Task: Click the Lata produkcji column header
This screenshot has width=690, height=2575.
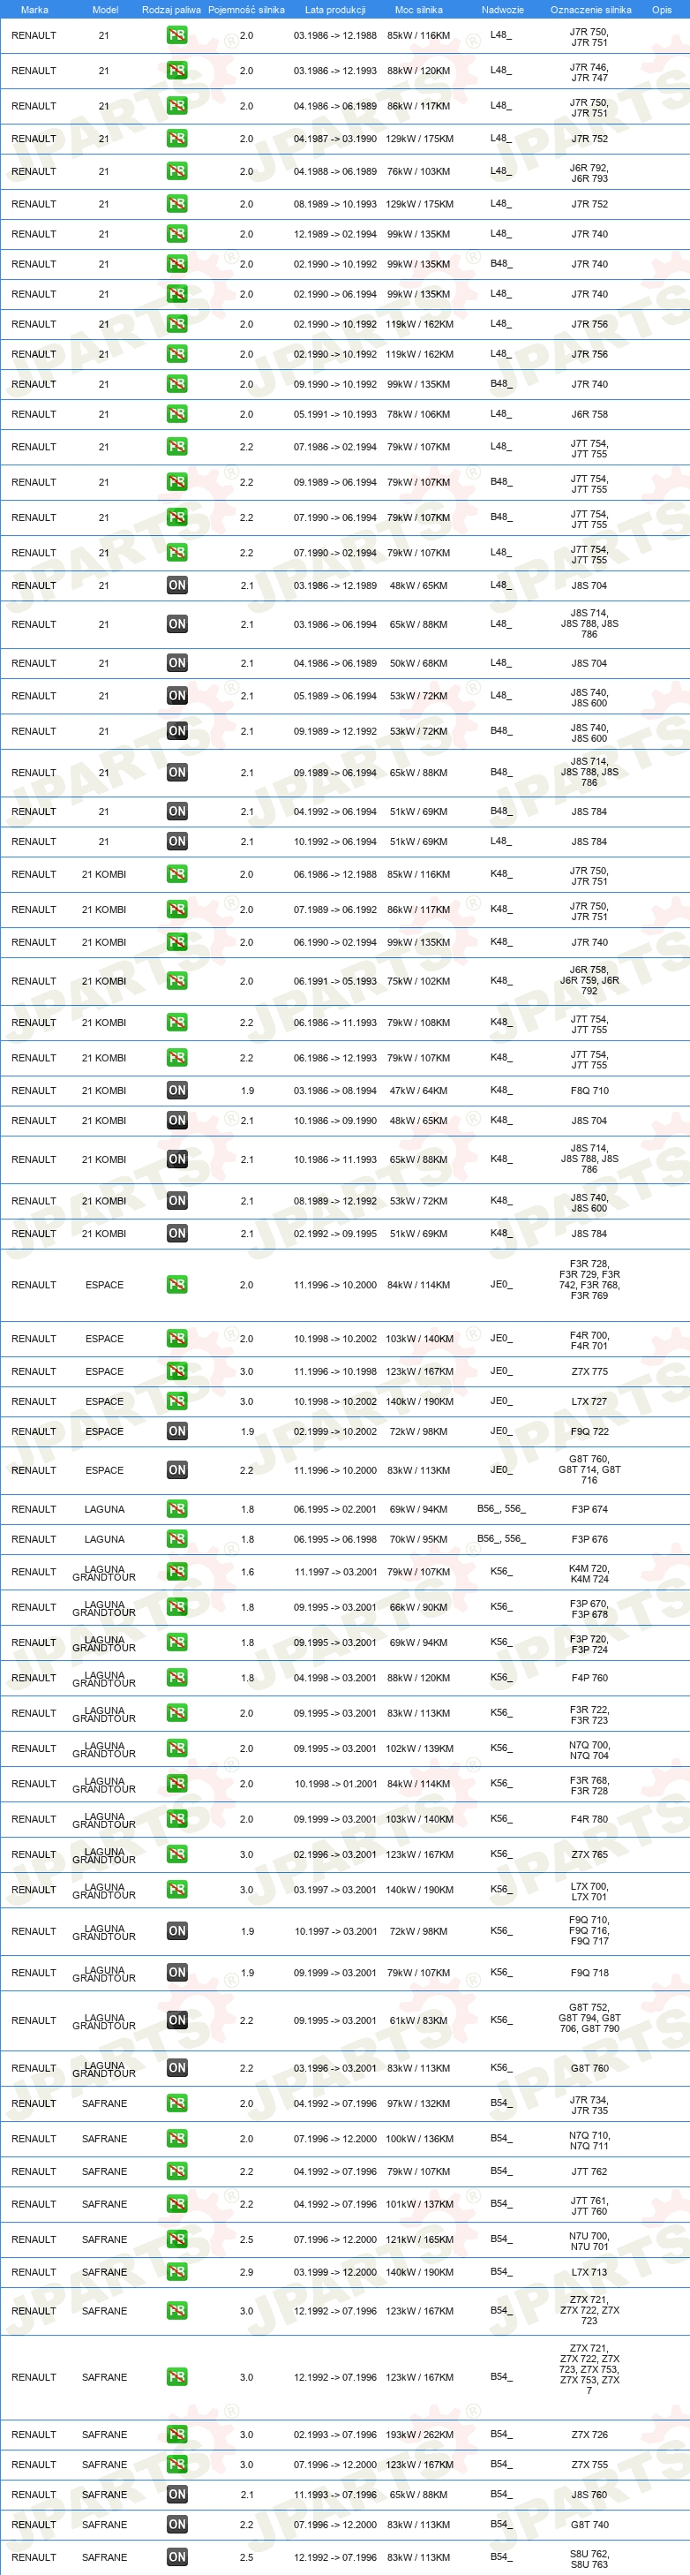Action: [334, 10]
